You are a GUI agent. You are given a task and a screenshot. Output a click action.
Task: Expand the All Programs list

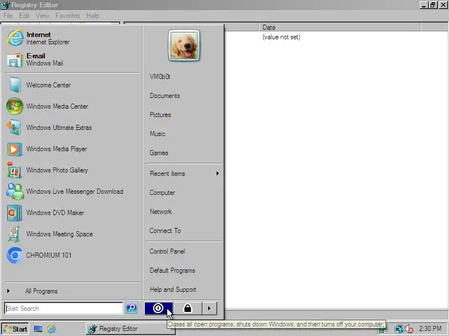point(41,291)
